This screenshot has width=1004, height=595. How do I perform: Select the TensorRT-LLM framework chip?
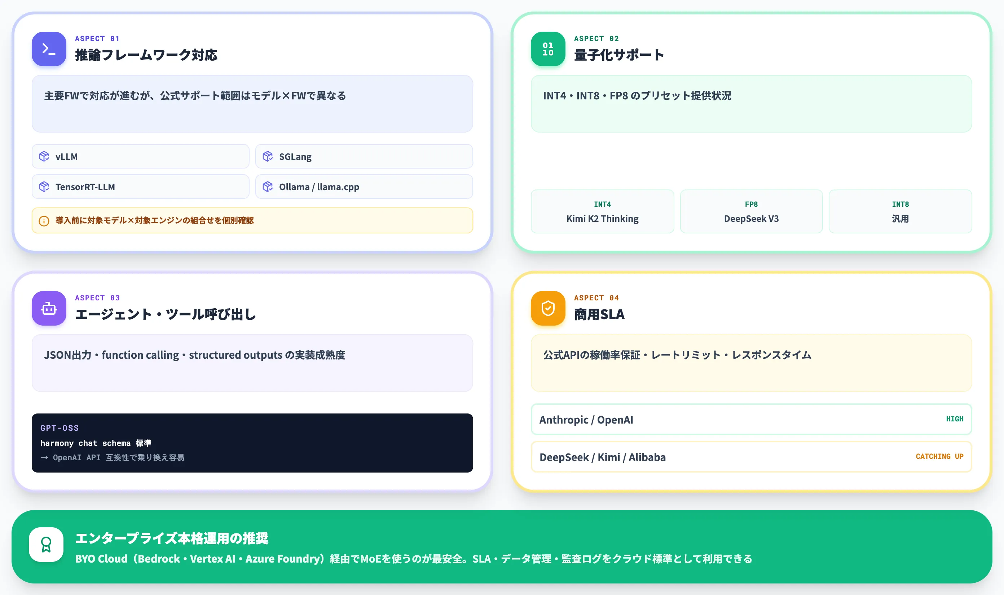tap(141, 187)
